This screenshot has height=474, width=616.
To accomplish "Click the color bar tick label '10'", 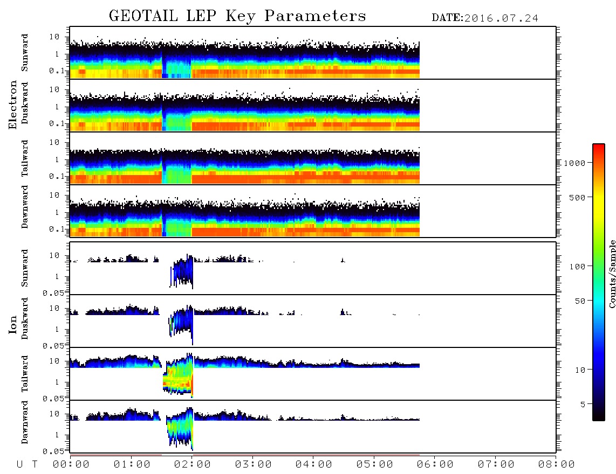I will pos(580,370).
